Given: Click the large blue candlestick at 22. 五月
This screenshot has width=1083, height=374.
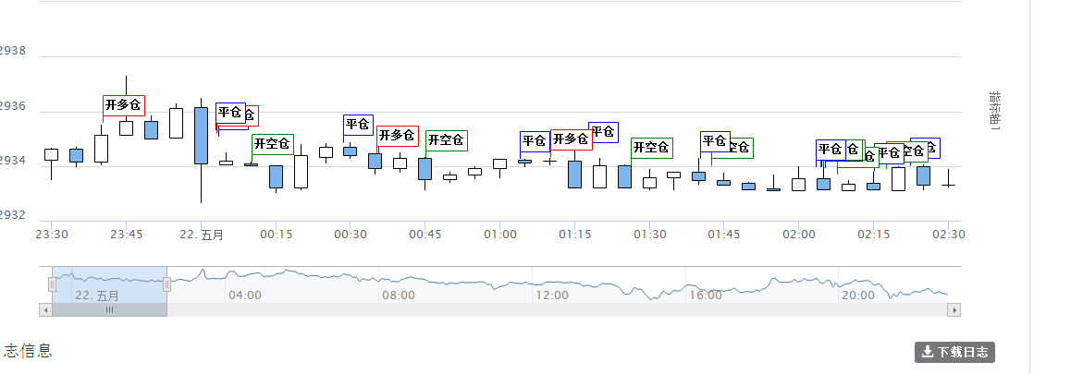Looking at the screenshot, I should [x=201, y=135].
